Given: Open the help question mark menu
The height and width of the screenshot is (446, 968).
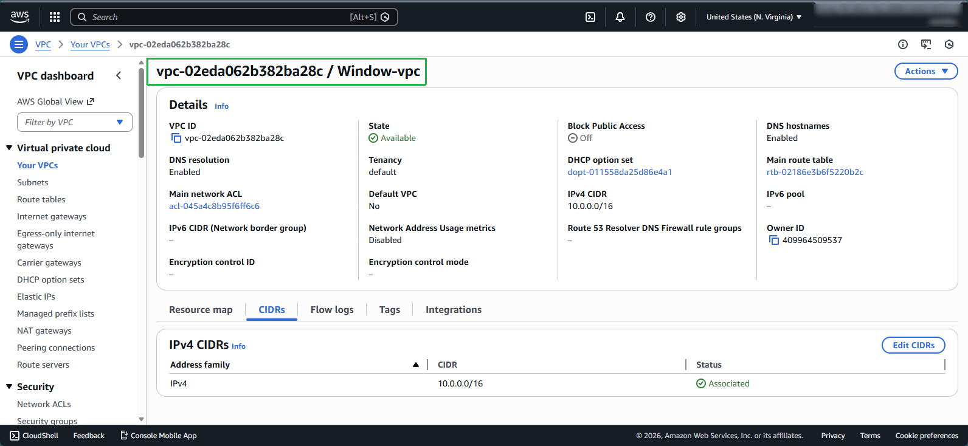Looking at the screenshot, I should pos(651,17).
